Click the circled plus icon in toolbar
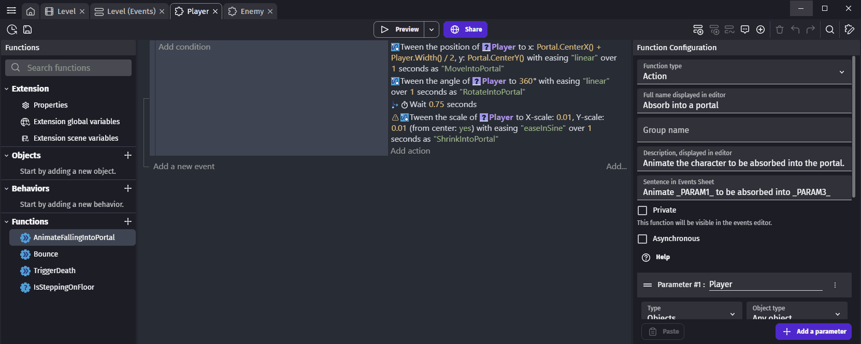The height and width of the screenshot is (344, 861). pos(760,29)
